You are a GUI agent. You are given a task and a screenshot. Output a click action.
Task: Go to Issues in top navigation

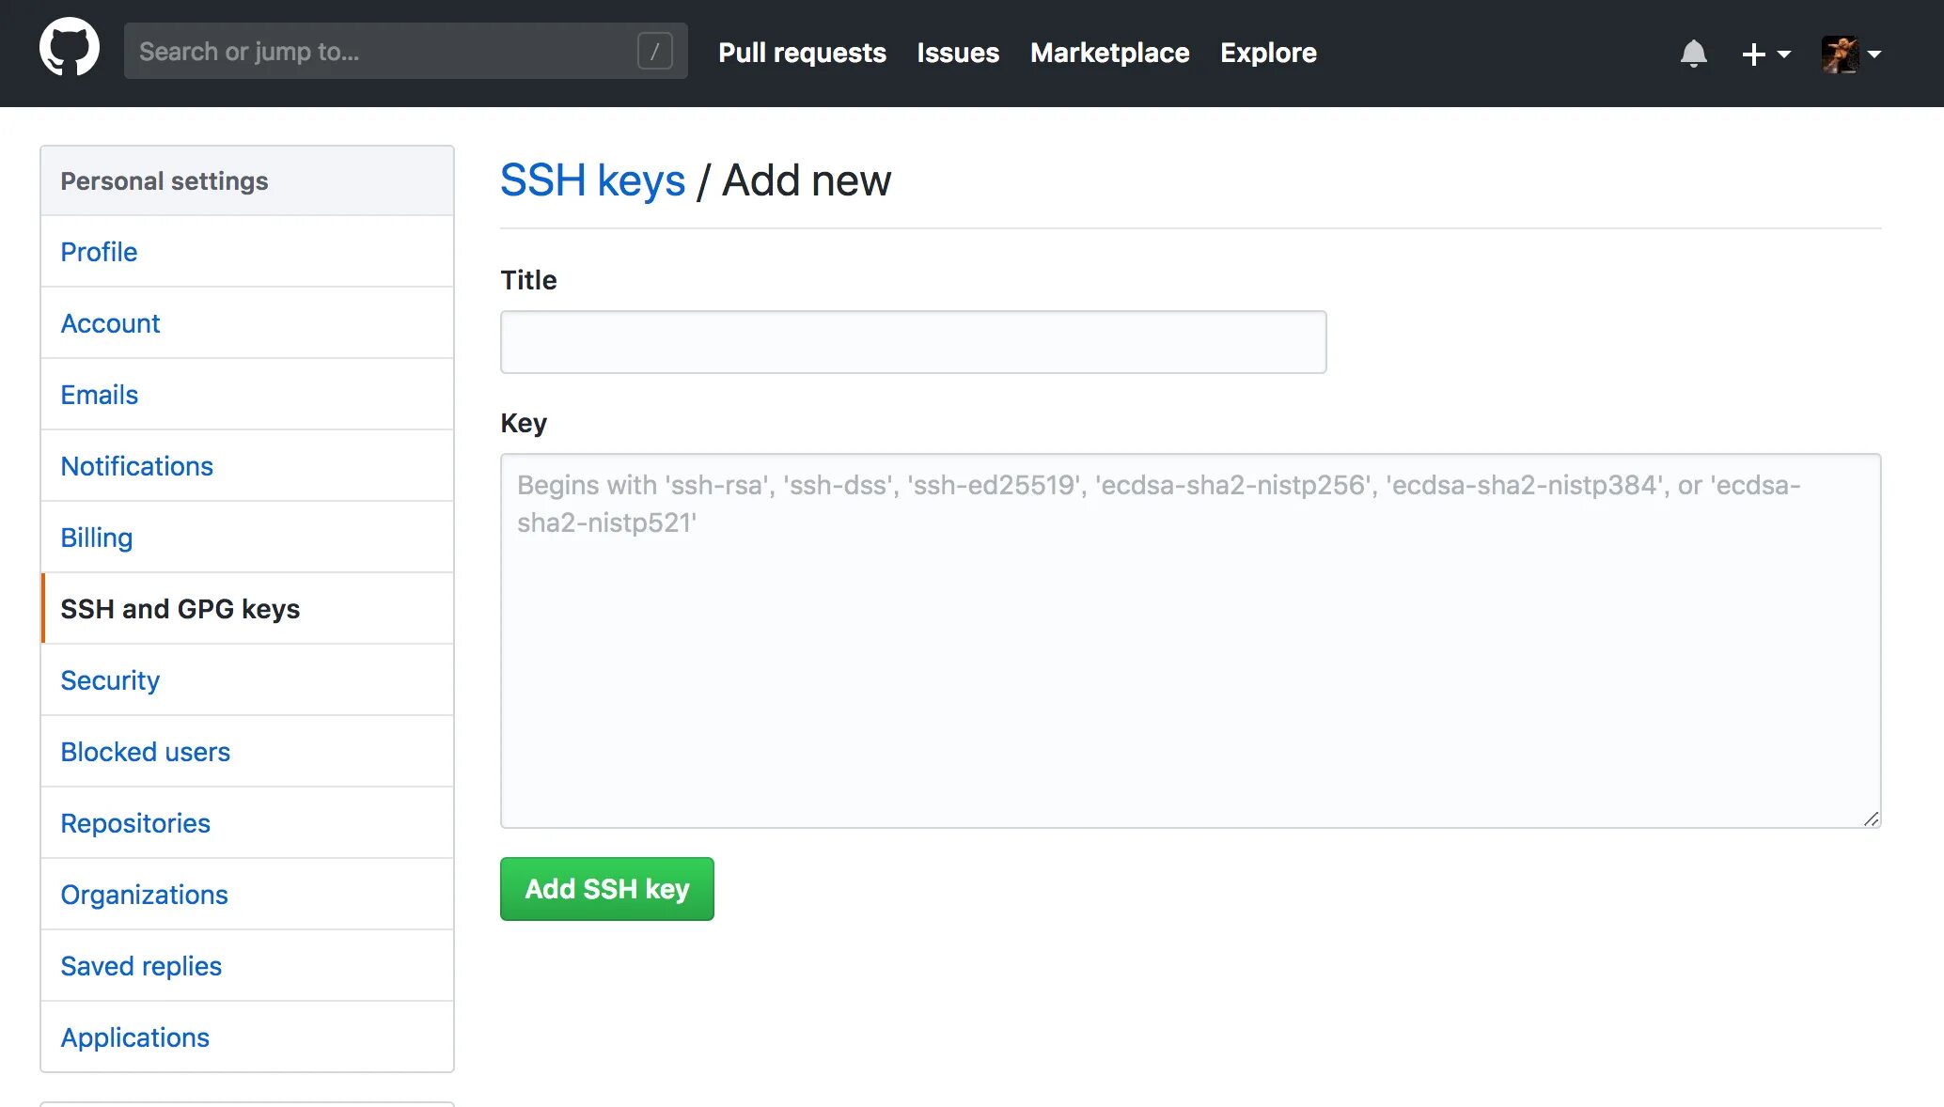point(957,53)
